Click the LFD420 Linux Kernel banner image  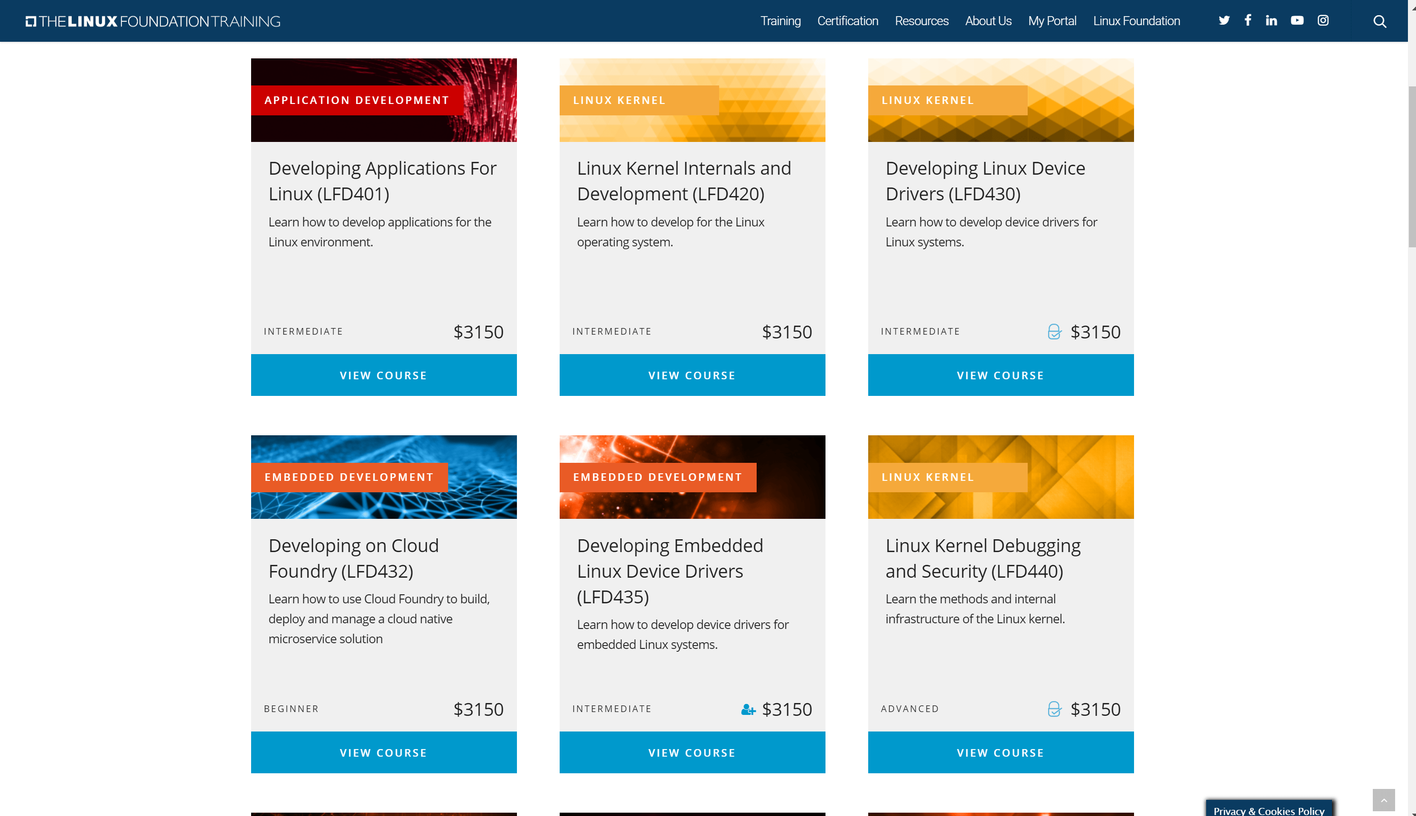coord(692,100)
